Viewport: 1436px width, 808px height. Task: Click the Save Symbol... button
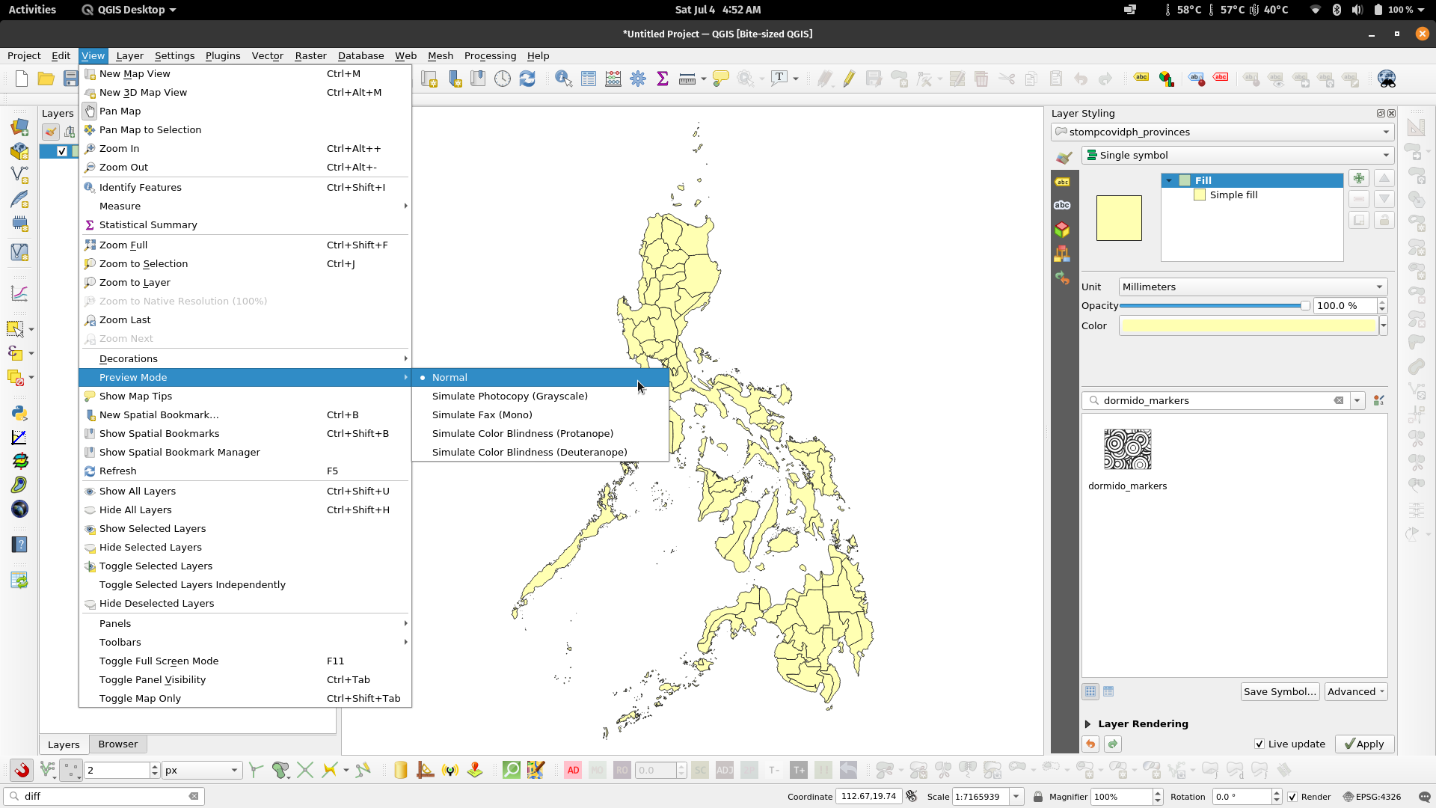click(1279, 692)
